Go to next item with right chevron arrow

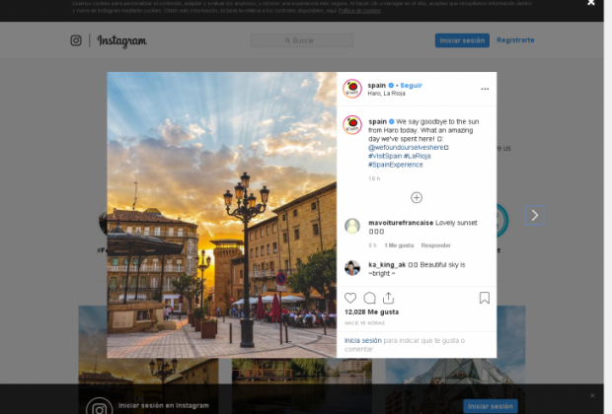pos(535,215)
